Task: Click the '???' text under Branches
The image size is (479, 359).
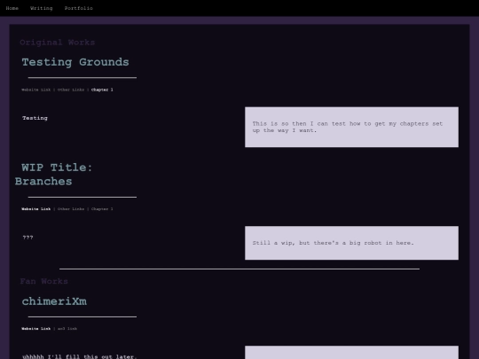Action: click(27, 238)
